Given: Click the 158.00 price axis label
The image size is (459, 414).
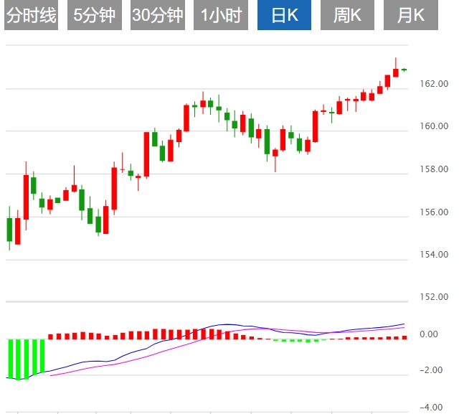Looking at the screenshot, I should [432, 169].
